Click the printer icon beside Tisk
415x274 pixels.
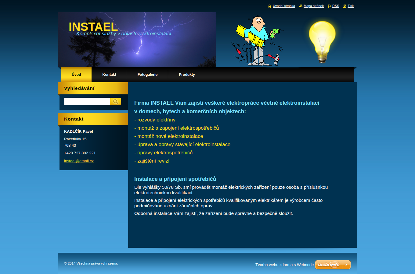pyautogui.click(x=345, y=6)
